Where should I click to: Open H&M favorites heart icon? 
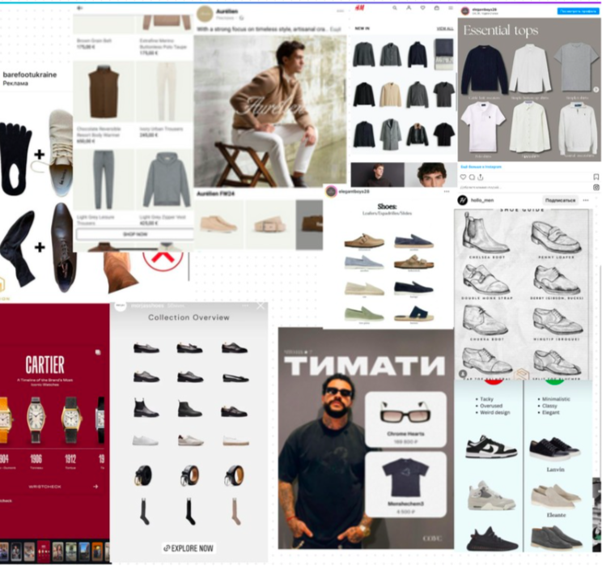[x=422, y=7]
